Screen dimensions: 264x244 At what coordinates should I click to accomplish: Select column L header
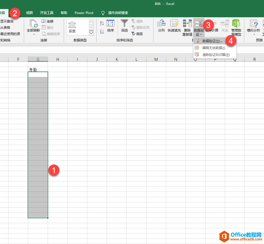coord(137,59)
